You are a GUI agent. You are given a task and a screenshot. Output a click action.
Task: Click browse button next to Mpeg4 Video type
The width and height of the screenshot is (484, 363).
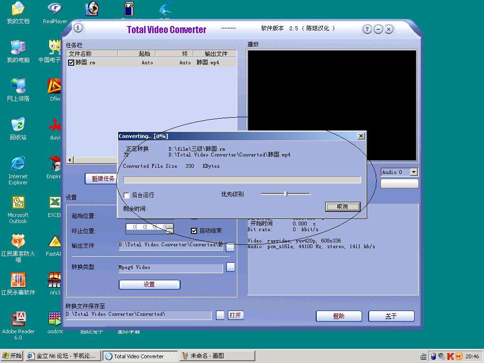click(230, 268)
